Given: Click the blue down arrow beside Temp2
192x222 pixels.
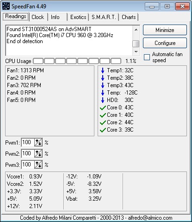Looking at the screenshot, I should pos(103,78).
